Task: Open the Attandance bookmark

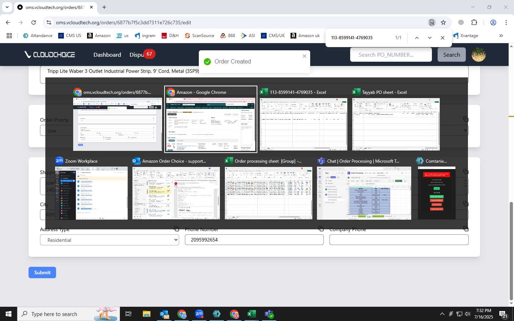Action: click(x=37, y=36)
